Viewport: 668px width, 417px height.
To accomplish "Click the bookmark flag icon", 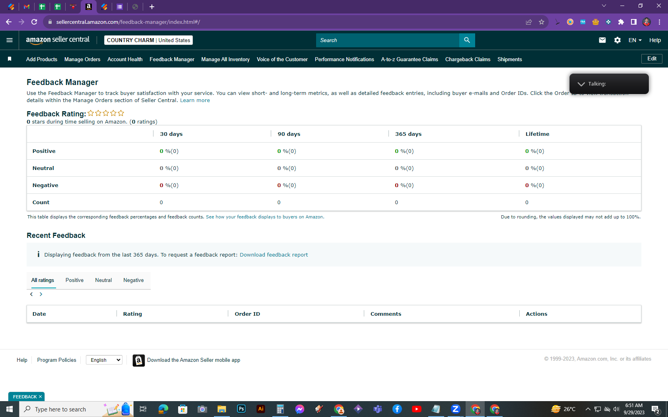I will 10,59.
